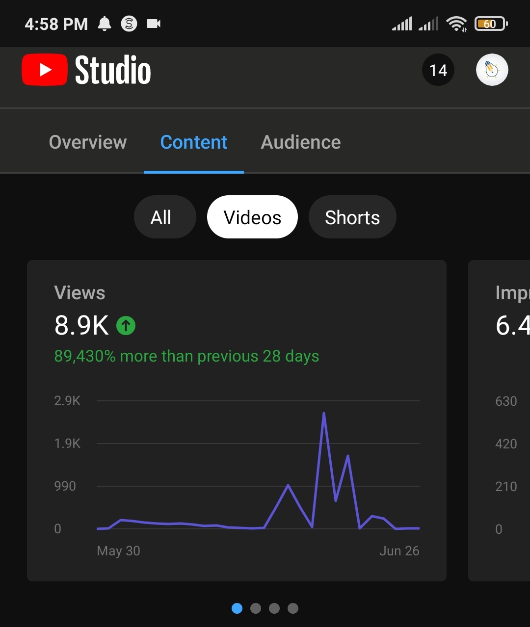530x627 pixels.
Task: Tap the 420 label on Impressions chart
Action: coord(506,444)
